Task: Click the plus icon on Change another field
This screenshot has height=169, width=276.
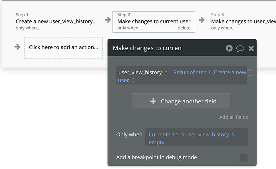Action: point(153,101)
